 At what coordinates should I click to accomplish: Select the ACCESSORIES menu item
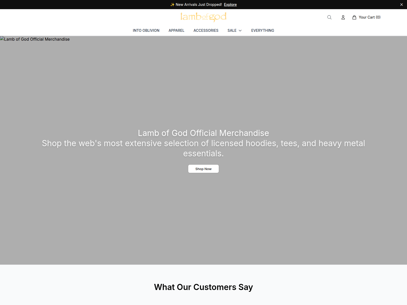coord(206,30)
